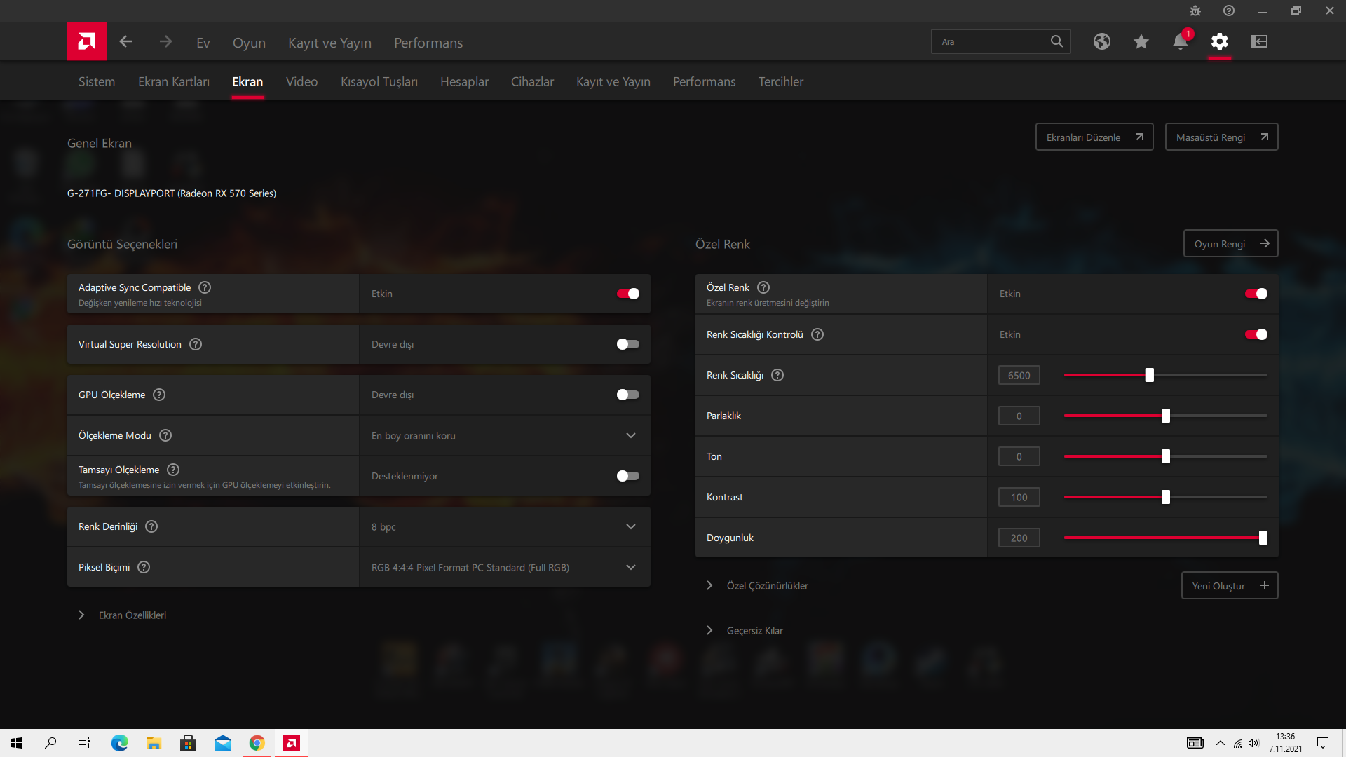The image size is (1346, 757).
Task: Enable the GPU Ölçekleme toggle
Action: coord(627,395)
